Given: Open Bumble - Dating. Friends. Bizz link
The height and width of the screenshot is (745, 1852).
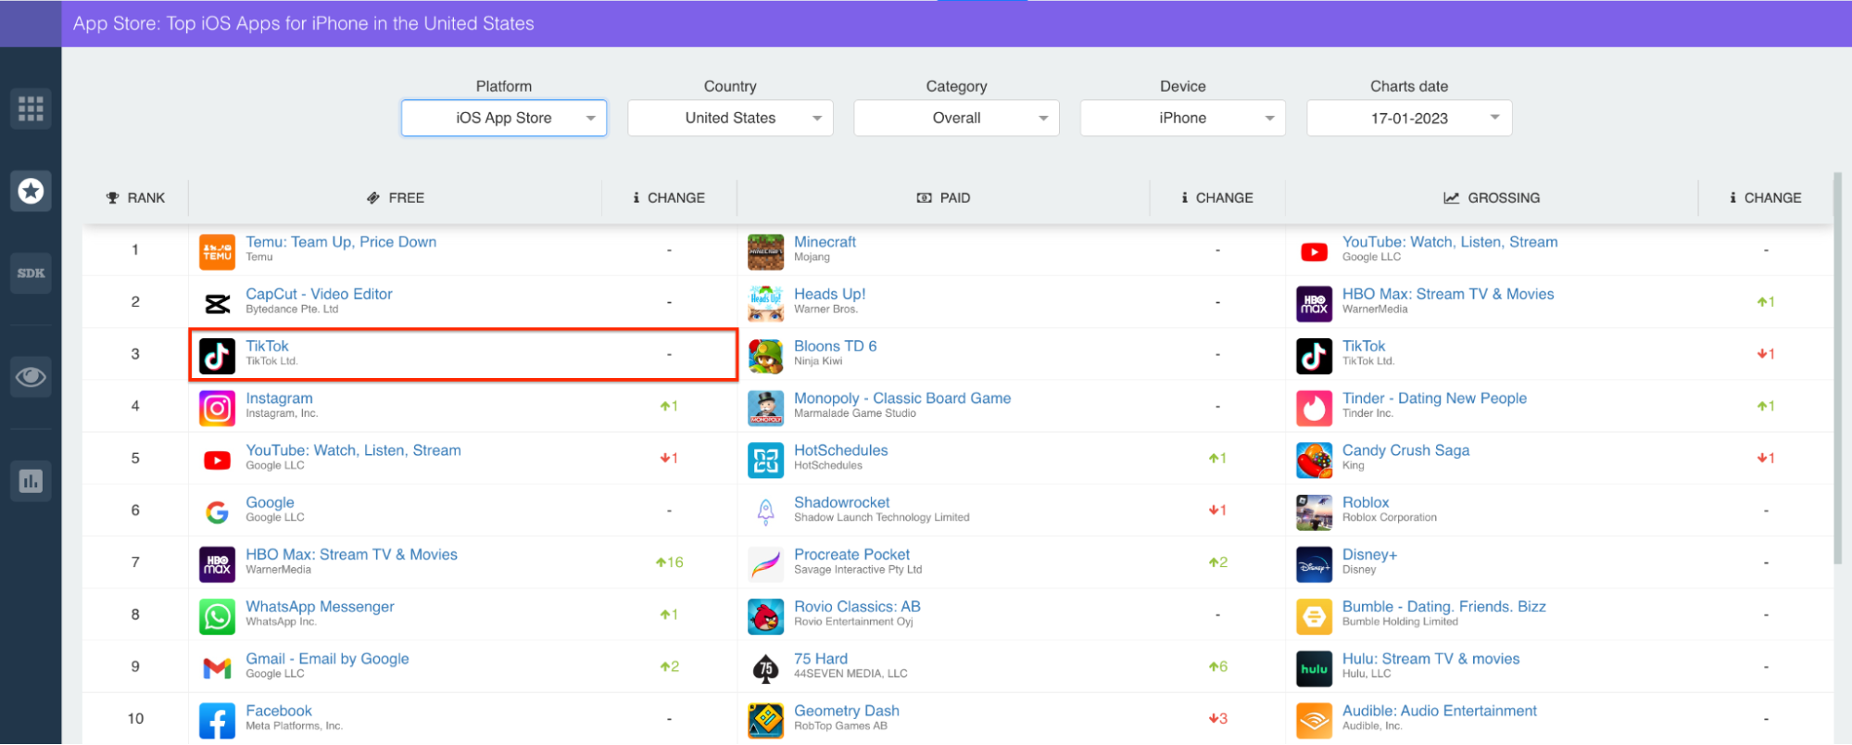Looking at the screenshot, I should [1443, 607].
